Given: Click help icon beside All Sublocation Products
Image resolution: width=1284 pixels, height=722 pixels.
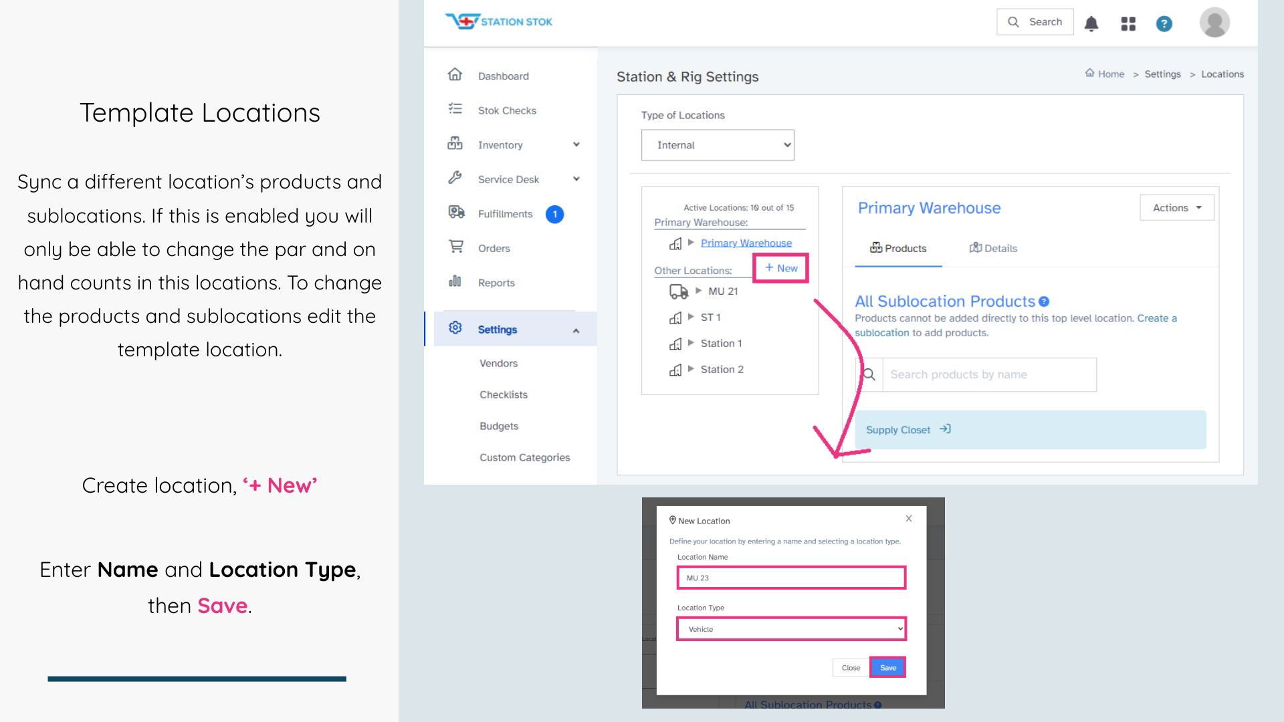Looking at the screenshot, I should (1044, 302).
